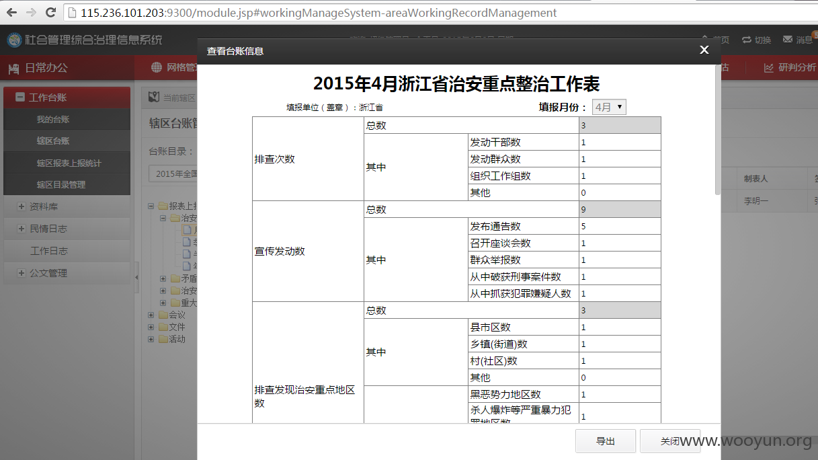The height and width of the screenshot is (460, 818).
Task: Click the 报表上报 open folder icon
Action: click(163, 206)
